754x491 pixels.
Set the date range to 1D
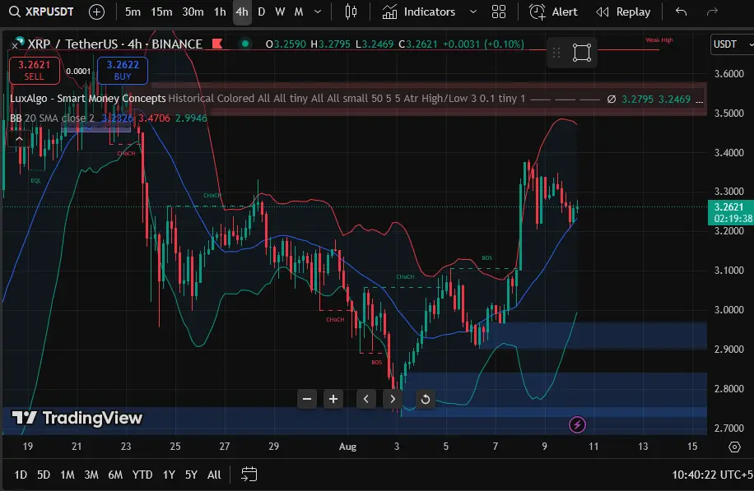[21, 475]
